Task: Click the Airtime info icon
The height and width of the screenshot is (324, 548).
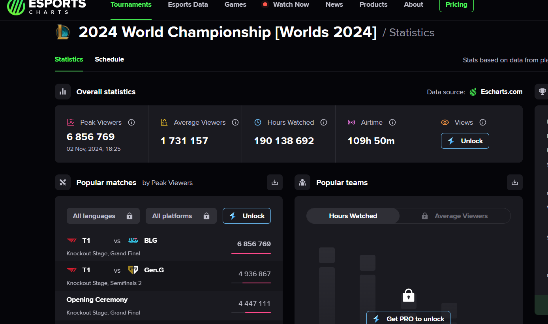Action: [x=392, y=122]
